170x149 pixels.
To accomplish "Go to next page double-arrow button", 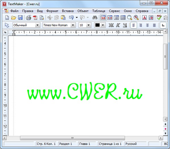I will (x=165, y=133).
